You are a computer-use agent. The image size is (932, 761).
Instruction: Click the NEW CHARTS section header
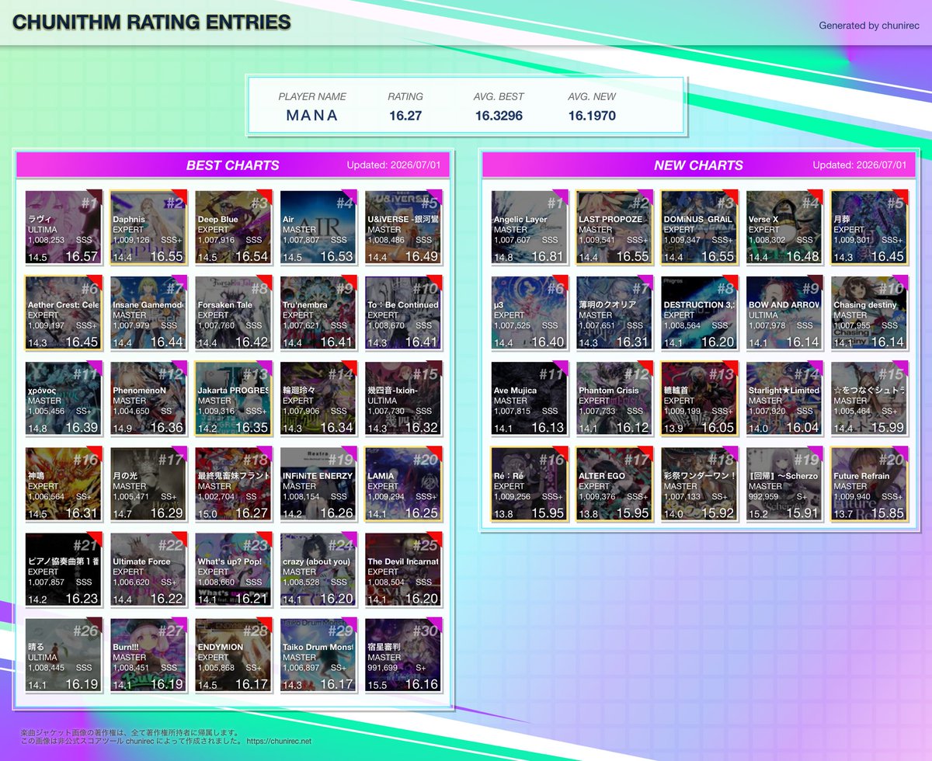point(699,165)
